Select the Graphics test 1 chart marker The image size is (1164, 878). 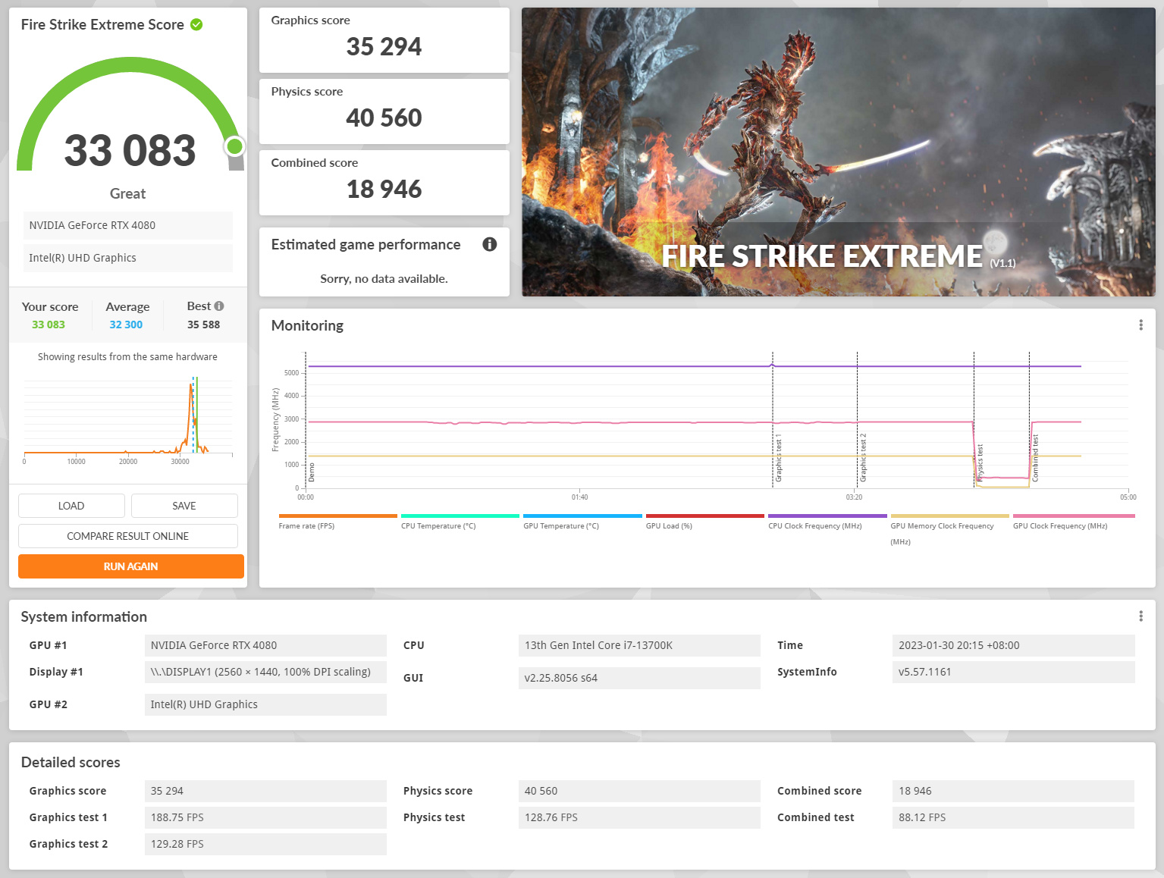tap(778, 458)
